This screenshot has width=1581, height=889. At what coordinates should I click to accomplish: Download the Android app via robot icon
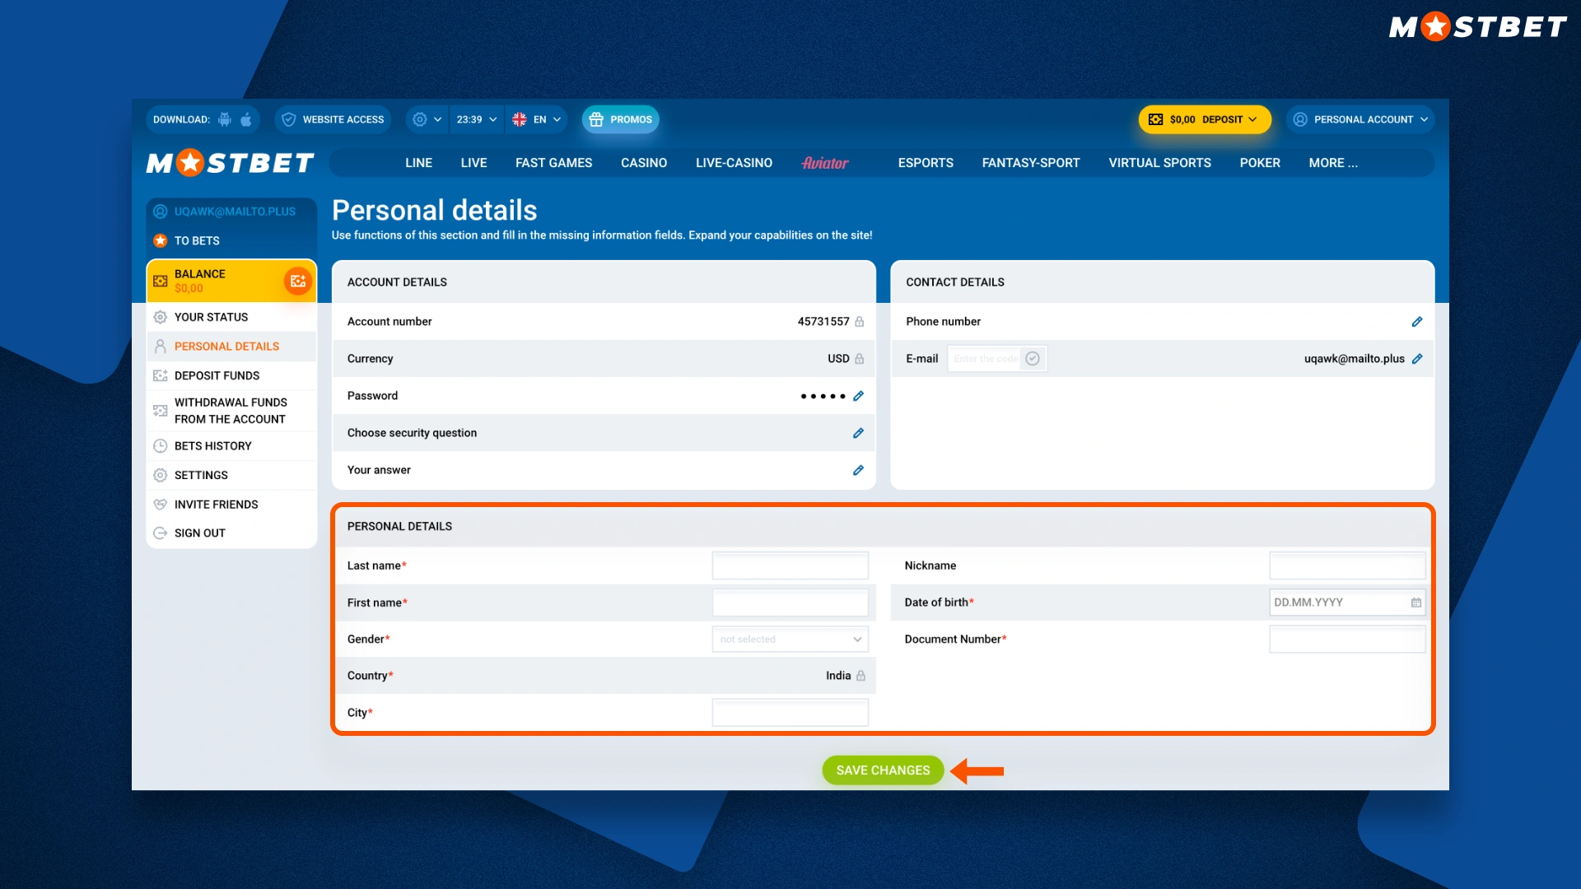coord(225,119)
